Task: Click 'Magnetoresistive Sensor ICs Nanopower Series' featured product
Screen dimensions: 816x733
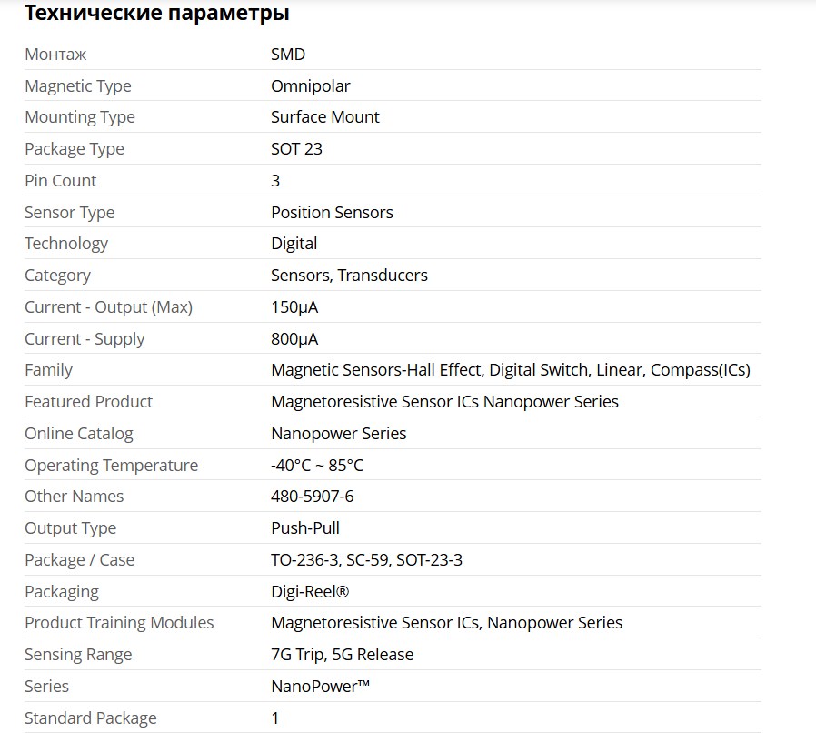Action: [x=444, y=402]
